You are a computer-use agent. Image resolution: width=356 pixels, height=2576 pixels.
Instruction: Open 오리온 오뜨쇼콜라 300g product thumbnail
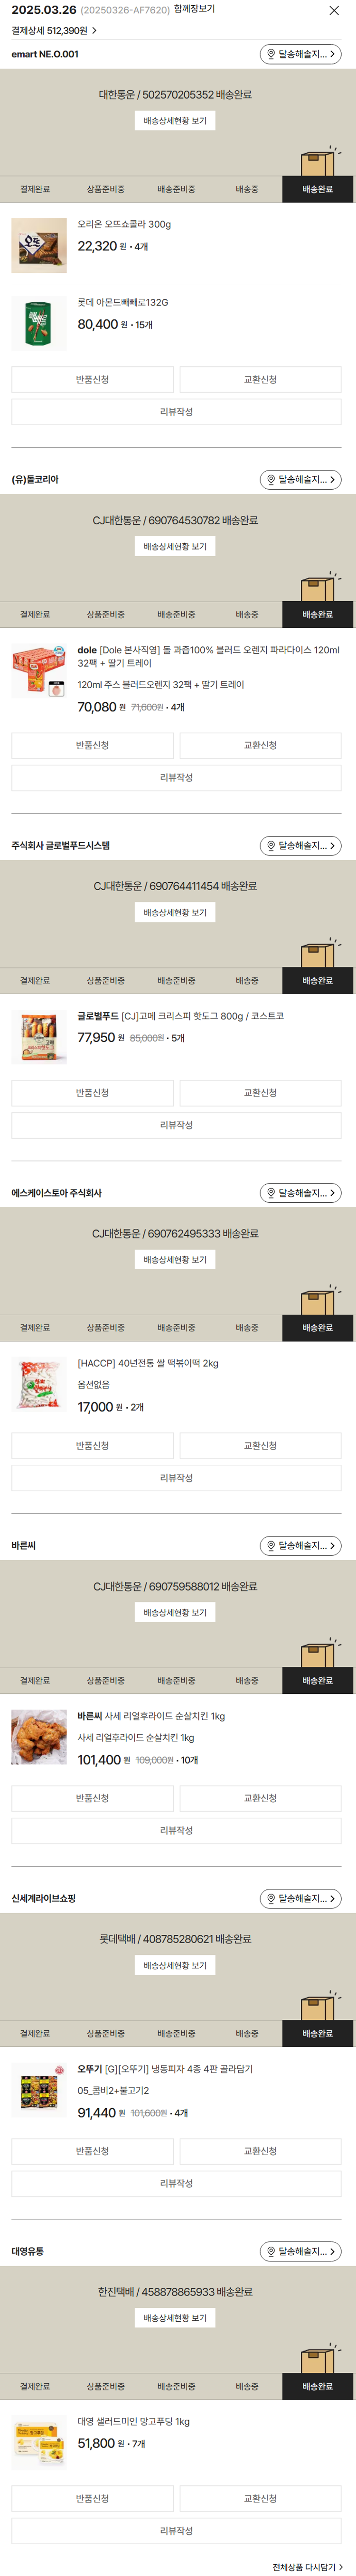pos(39,245)
